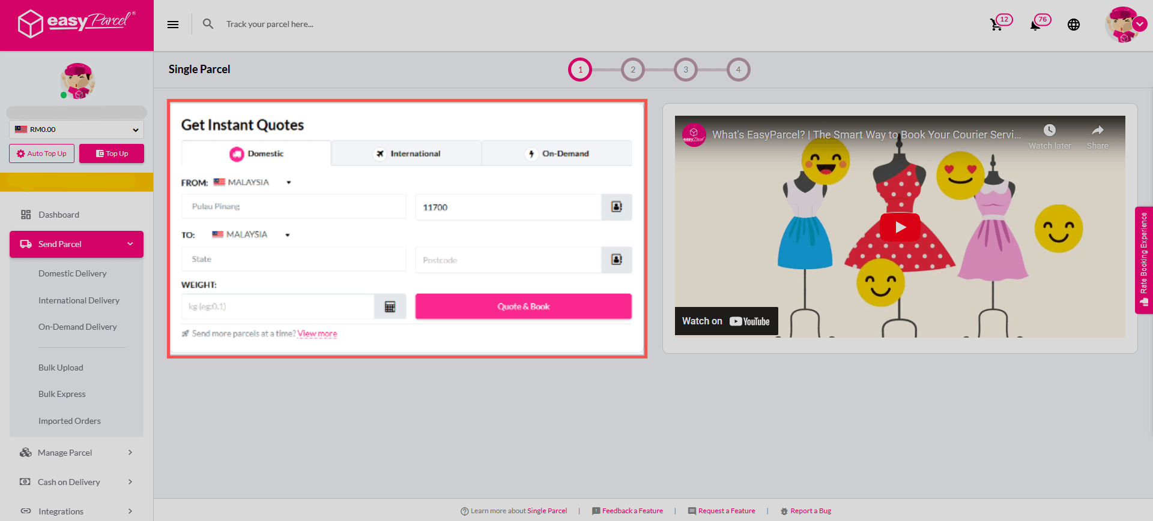This screenshot has height=521, width=1153.
Task: Click Quote & Book button
Action: (524, 306)
